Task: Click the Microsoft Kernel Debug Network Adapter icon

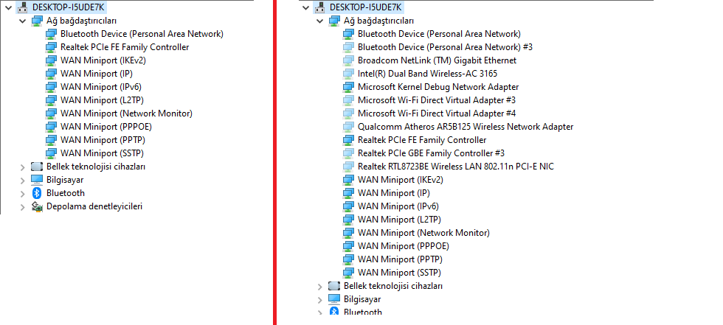Action: (349, 87)
